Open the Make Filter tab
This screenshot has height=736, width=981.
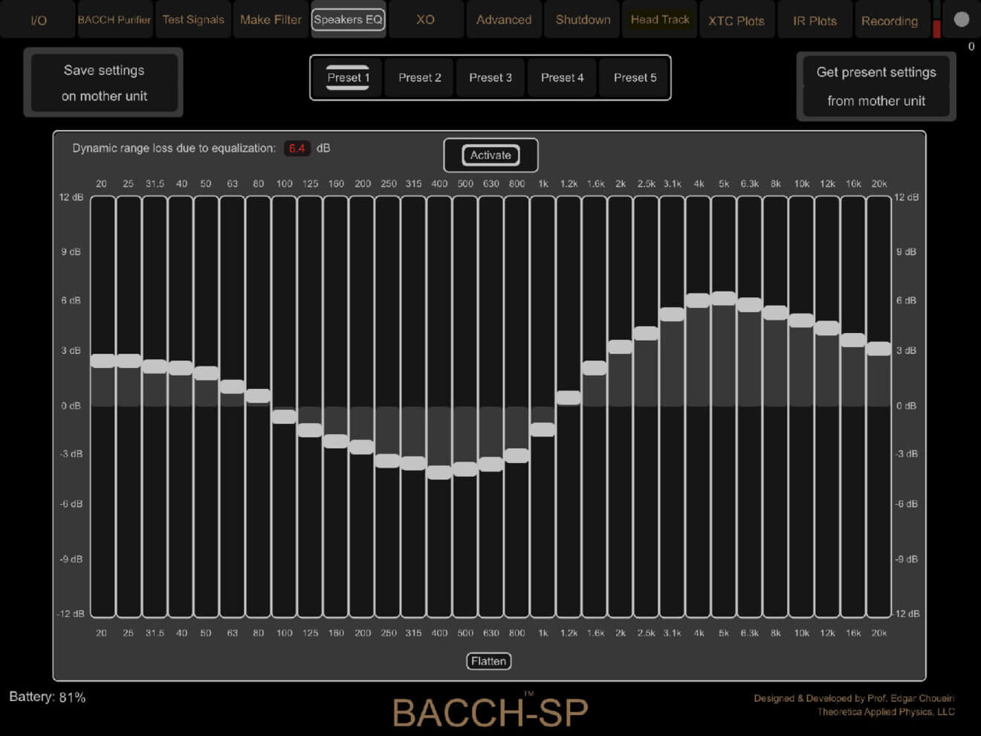click(271, 20)
